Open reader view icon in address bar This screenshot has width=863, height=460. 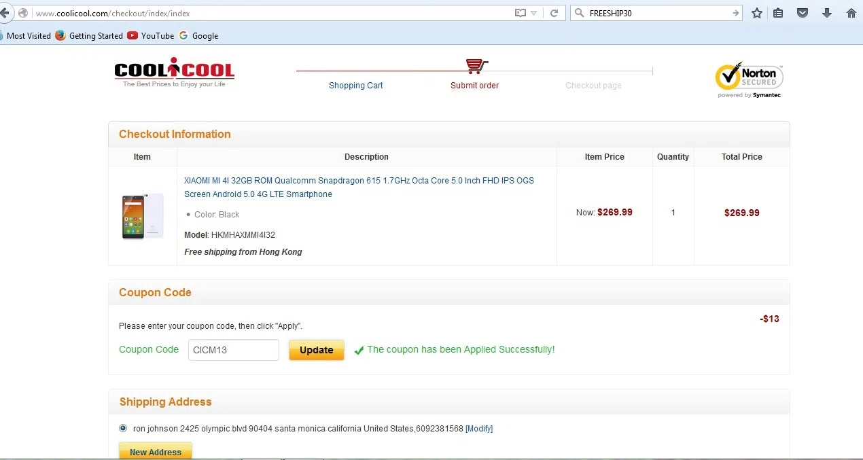[521, 13]
